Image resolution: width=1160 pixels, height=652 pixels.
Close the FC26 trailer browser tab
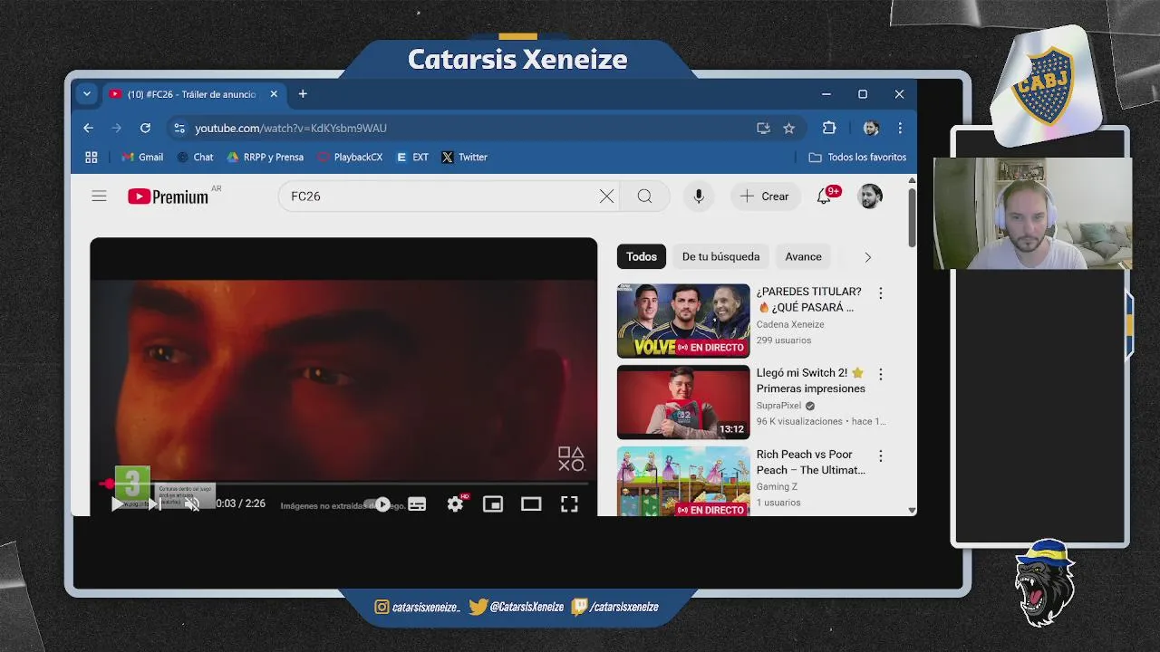coord(274,94)
